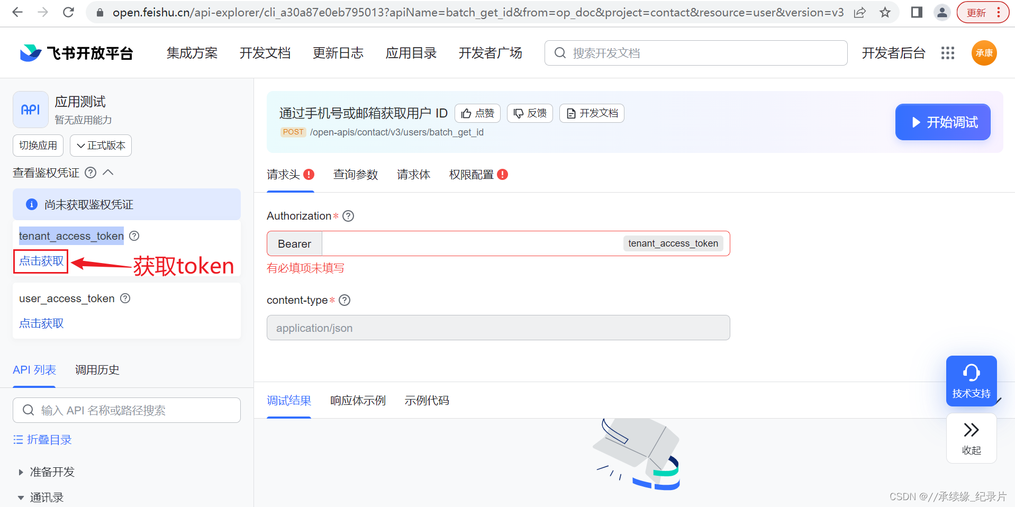Open the 开发者广场 menu item
The image size is (1015, 507).
pos(491,53)
